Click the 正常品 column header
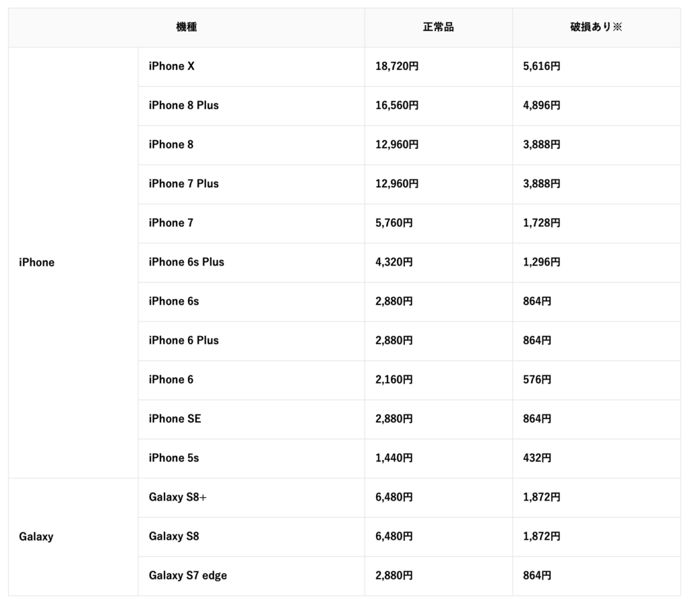Image resolution: width=690 pixels, height=601 pixels. click(x=438, y=27)
